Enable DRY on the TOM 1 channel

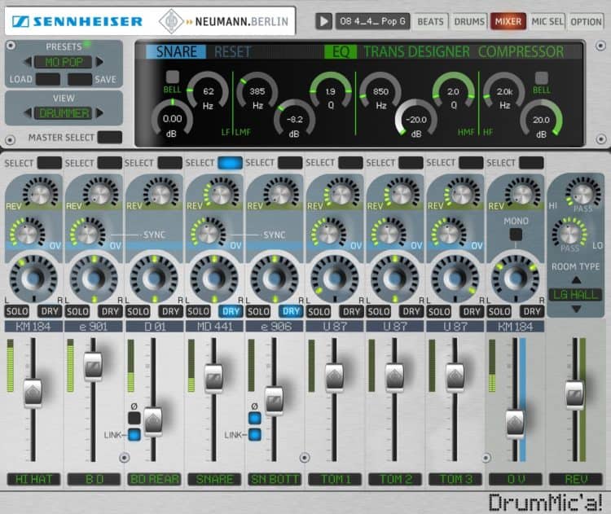click(351, 311)
